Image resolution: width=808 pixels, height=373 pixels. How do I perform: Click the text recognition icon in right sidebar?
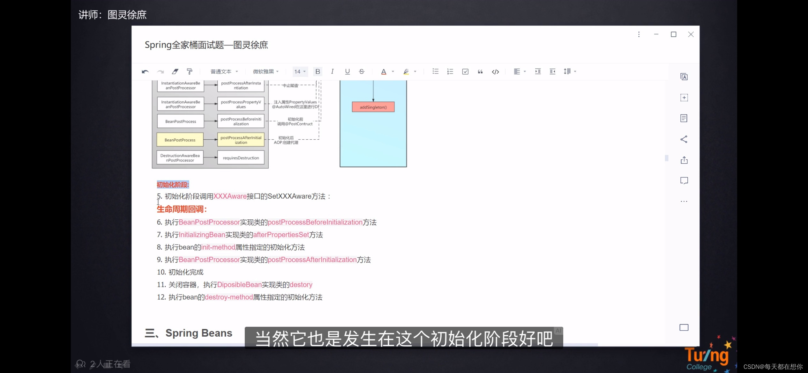(684, 77)
